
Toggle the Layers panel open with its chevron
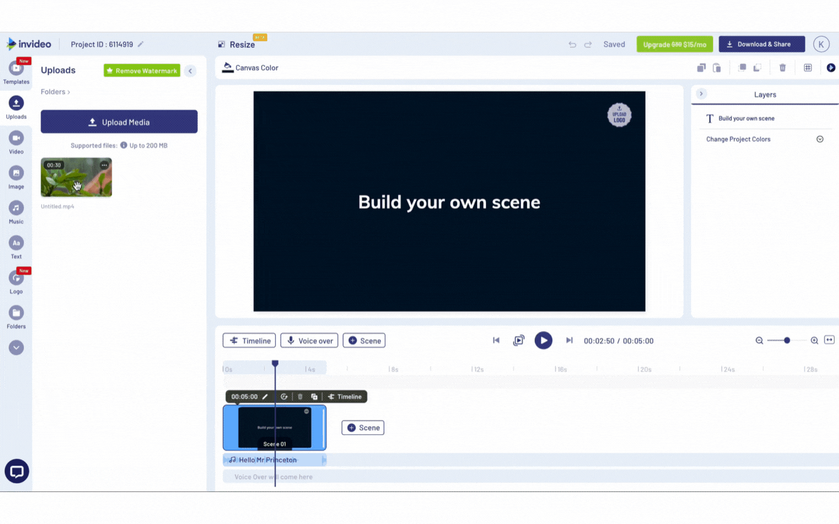pos(701,93)
